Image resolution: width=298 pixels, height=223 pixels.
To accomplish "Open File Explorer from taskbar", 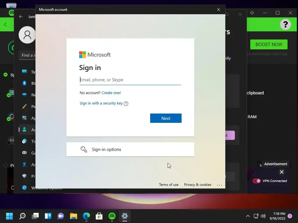I will pos(74,216).
